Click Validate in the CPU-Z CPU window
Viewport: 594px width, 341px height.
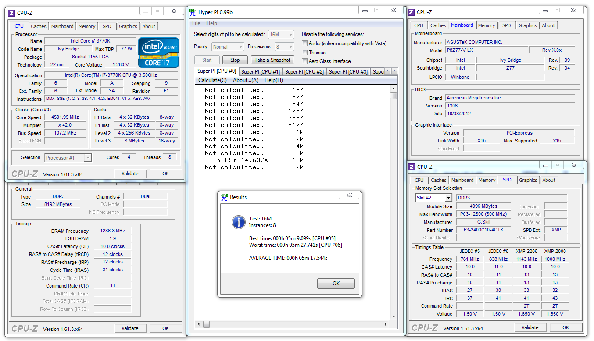130,174
